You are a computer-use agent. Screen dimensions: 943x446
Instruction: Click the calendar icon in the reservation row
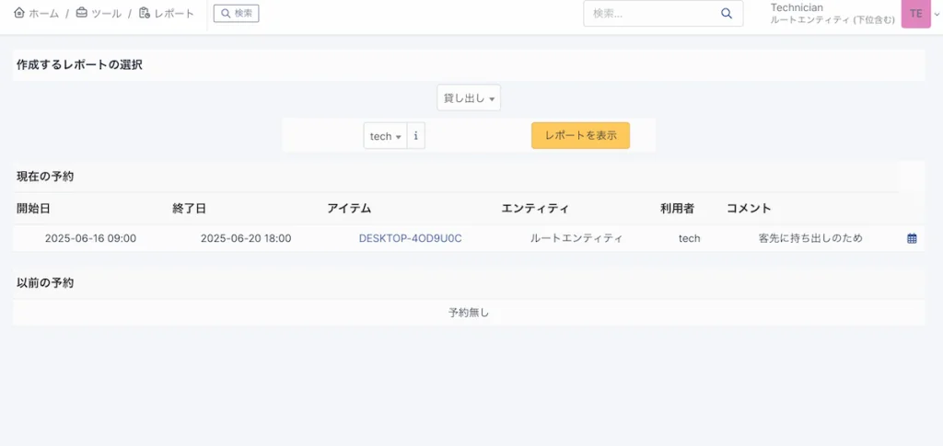912,238
